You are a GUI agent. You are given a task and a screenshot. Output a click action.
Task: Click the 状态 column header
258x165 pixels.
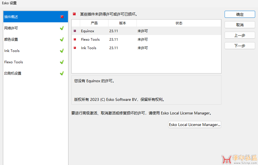(x=179, y=23)
